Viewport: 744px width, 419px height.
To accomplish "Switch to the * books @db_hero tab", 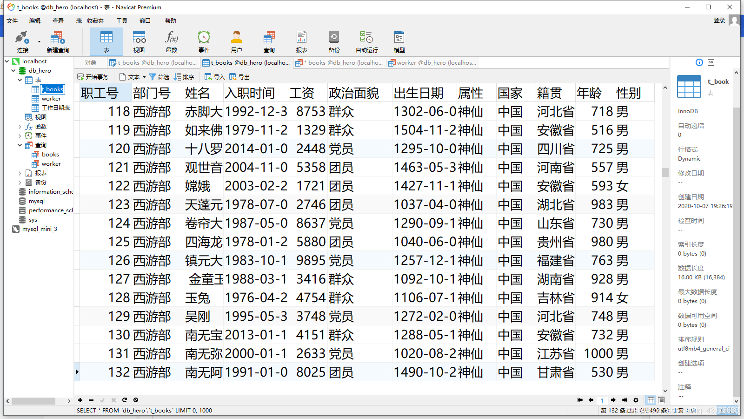I will pos(339,63).
